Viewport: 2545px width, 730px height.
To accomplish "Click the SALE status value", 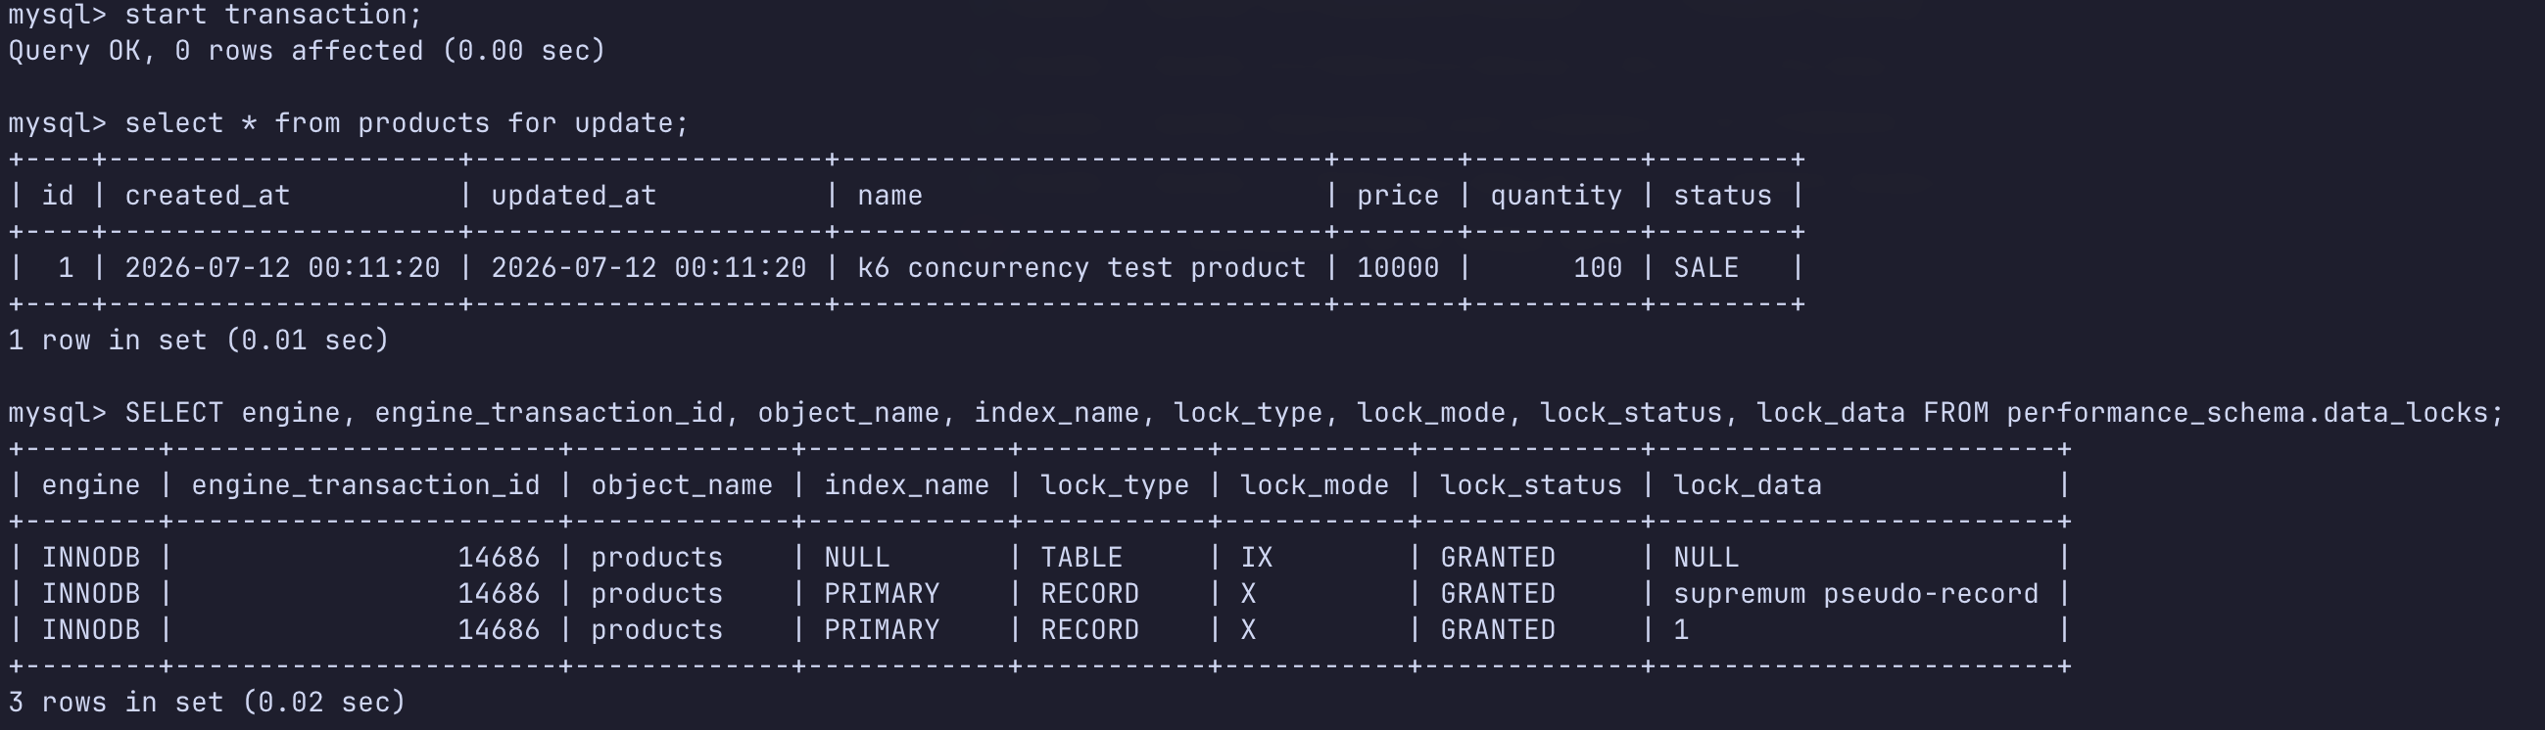I will [x=1706, y=267].
